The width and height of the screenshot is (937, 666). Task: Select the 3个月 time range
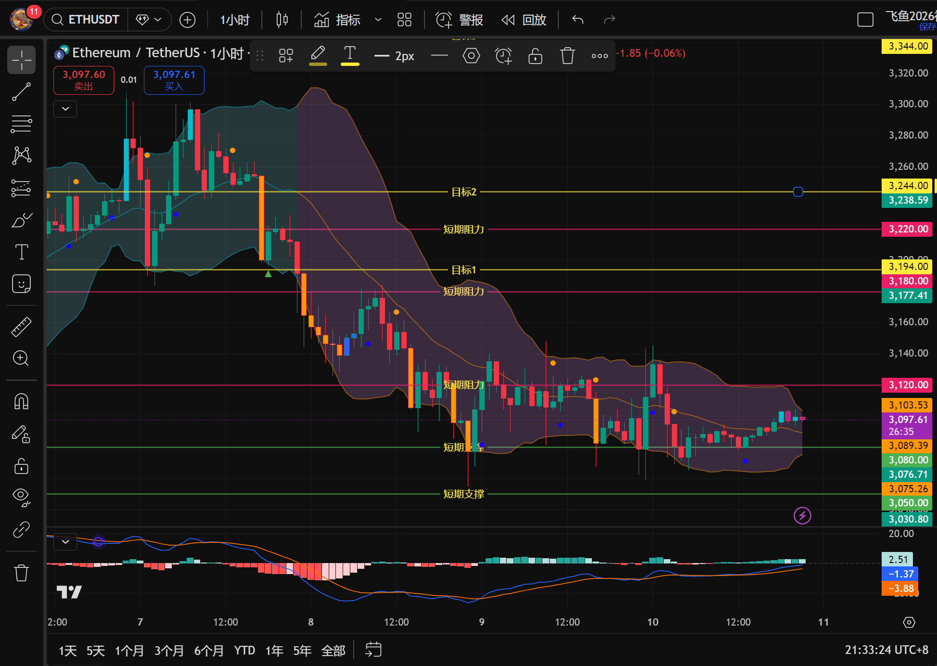(x=169, y=651)
